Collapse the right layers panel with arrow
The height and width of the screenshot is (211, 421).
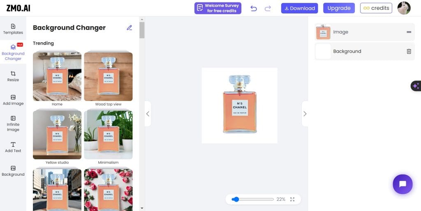305,114
